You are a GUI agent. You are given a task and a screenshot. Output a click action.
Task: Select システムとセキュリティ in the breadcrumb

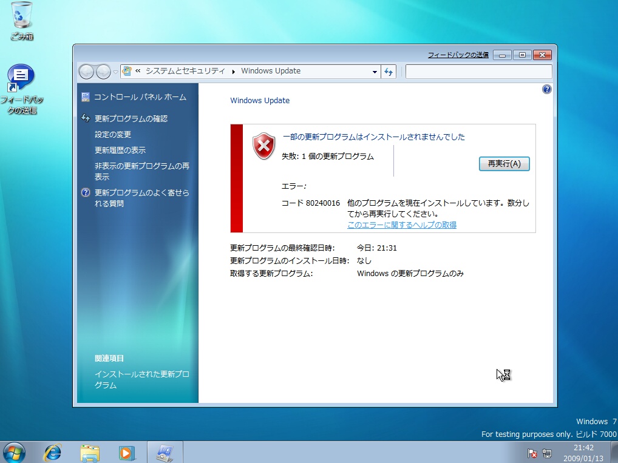[185, 71]
